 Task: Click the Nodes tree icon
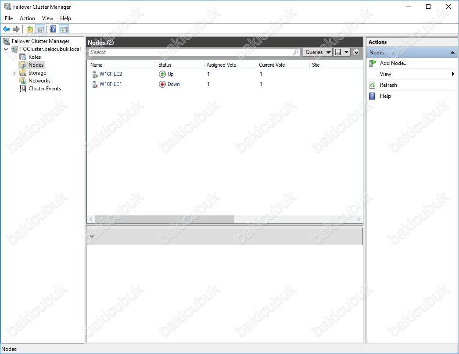pos(23,65)
